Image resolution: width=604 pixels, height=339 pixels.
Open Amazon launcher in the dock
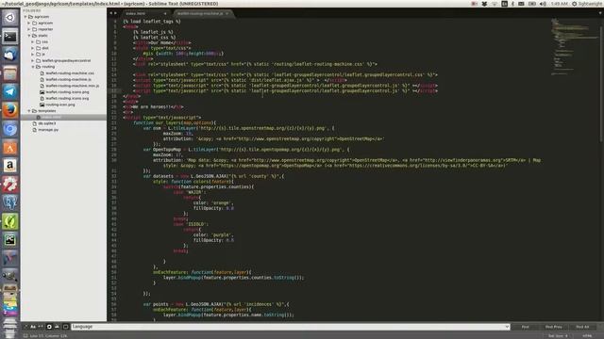click(x=10, y=166)
